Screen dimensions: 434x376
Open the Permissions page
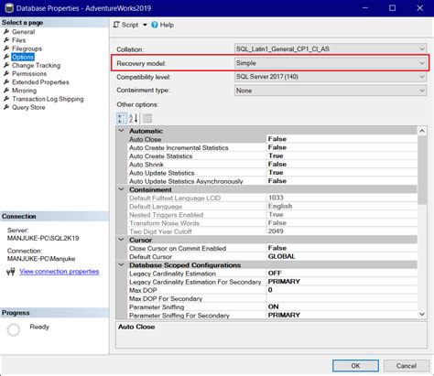[29, 73]
